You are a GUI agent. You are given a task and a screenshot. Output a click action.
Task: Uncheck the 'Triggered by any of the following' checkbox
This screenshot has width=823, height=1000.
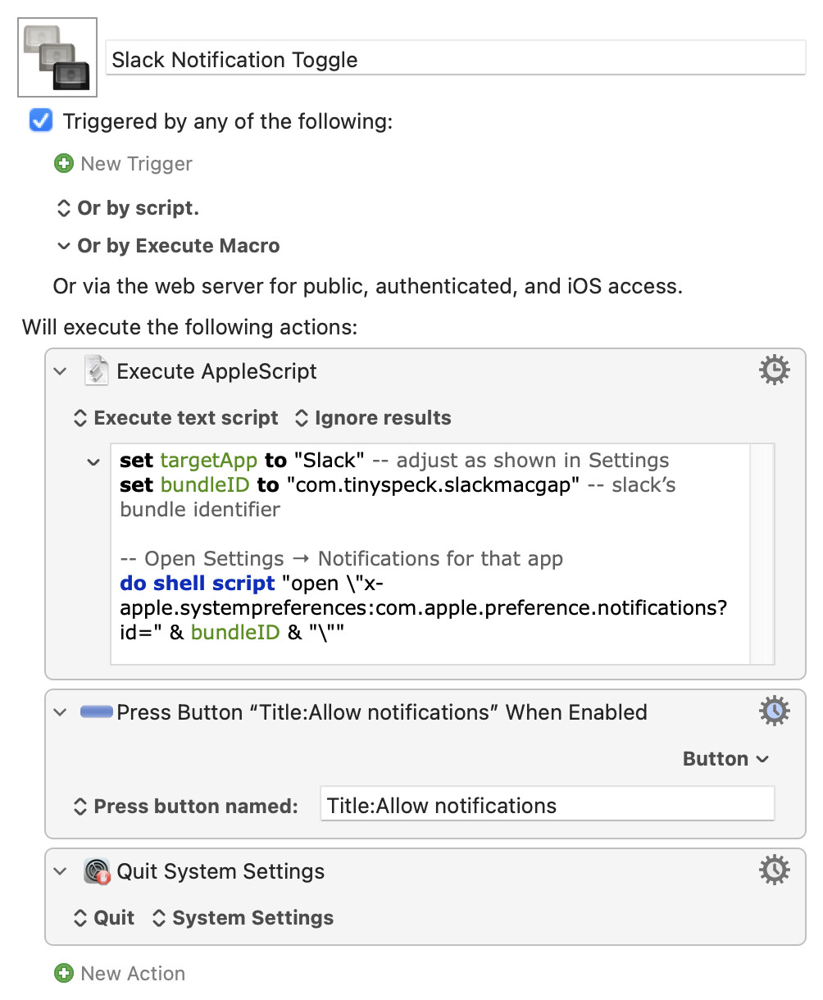tap(41, 121)
